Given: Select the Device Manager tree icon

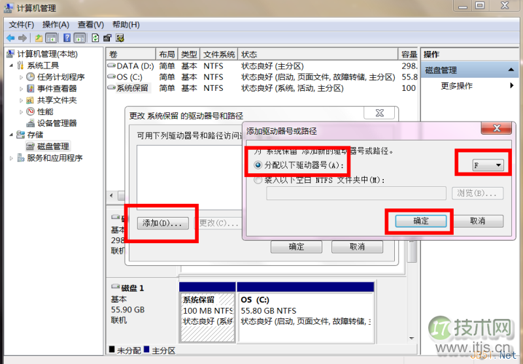Looking at the screenshot, I should [30, 123].
